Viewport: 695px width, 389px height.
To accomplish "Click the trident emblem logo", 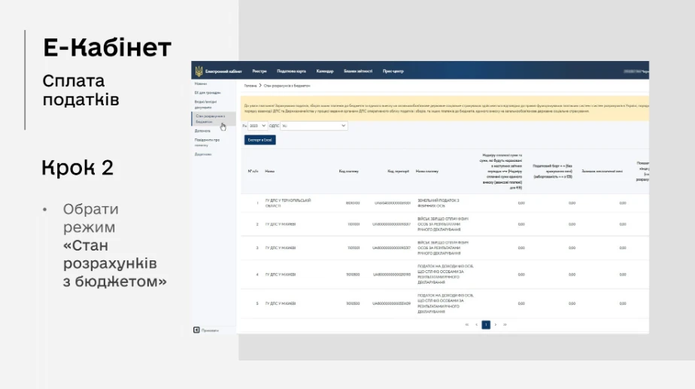I will tap(199, 71).
